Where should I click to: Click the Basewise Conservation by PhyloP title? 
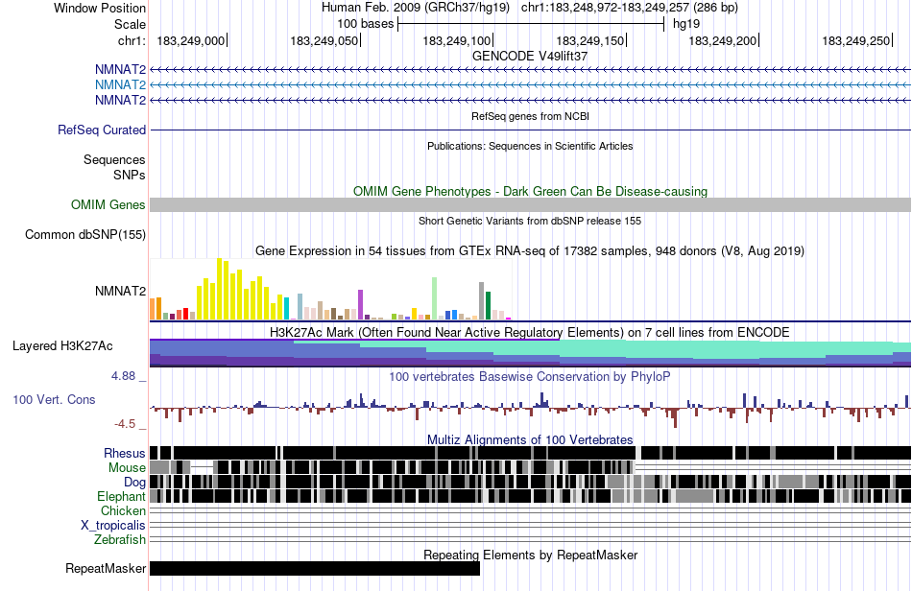pos(530,376)
